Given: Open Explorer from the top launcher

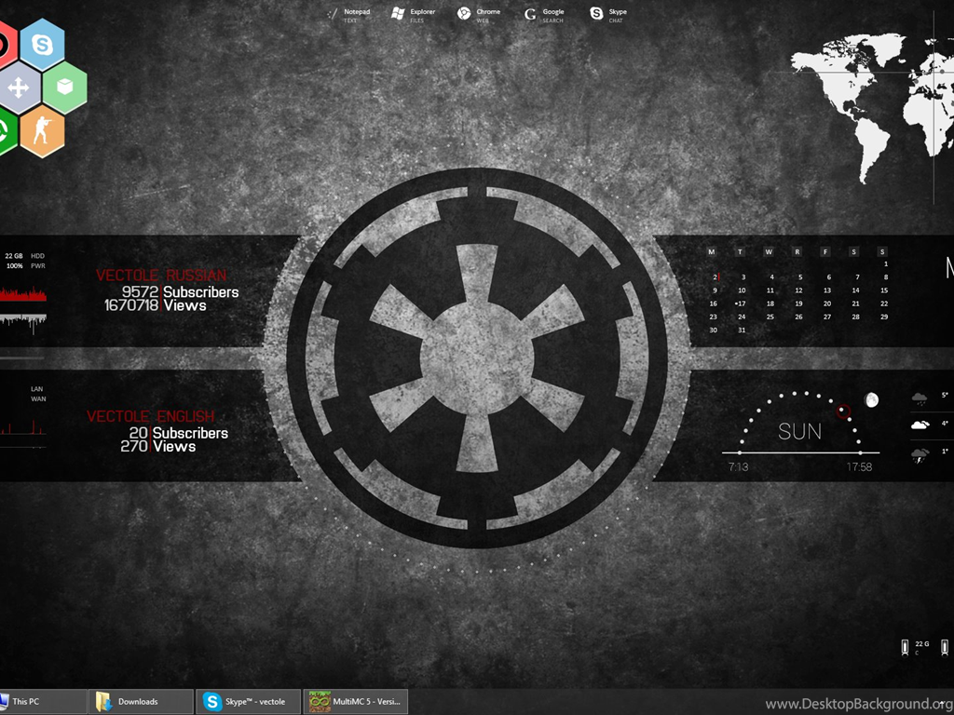Looking at the screenshot, I should [x=413, y=15].
